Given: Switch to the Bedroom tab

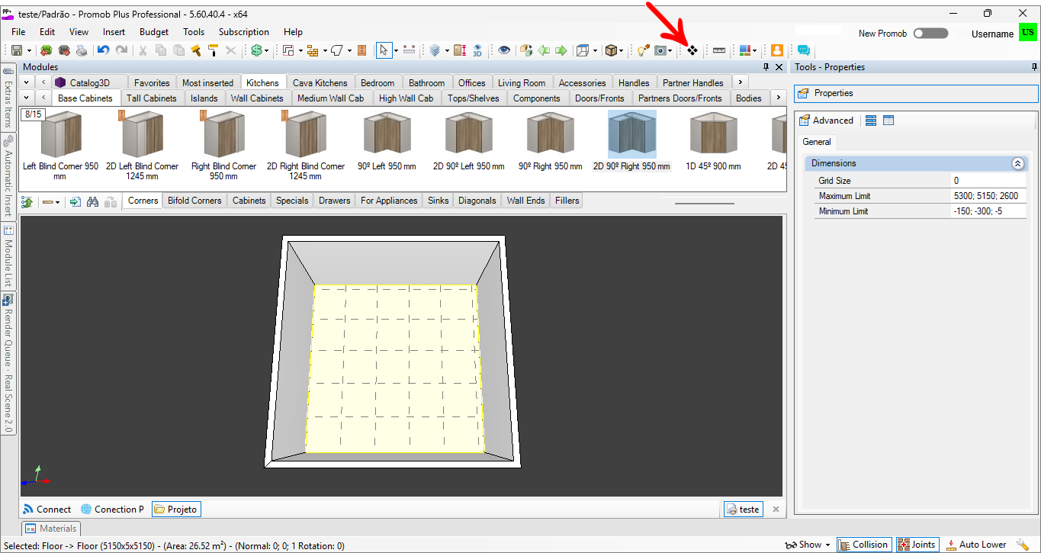Looking at the screenshot, I should click(x=378, y=82).
